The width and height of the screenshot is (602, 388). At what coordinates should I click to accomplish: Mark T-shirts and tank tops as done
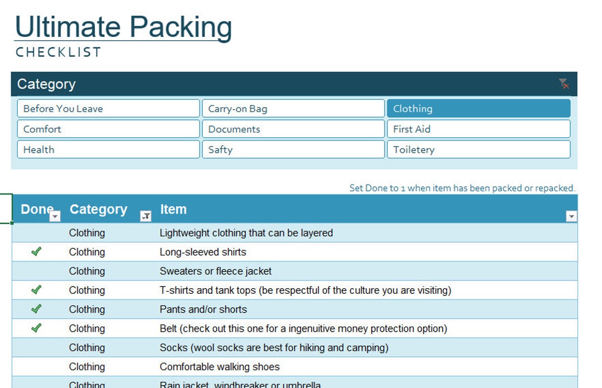coord(37,290)
